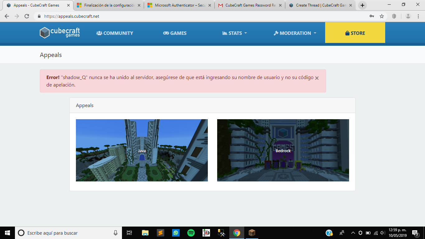The height and width of the screenshot is (239, 425).
Task: Click the Cortana search box
Action: [x=68, y=233]
